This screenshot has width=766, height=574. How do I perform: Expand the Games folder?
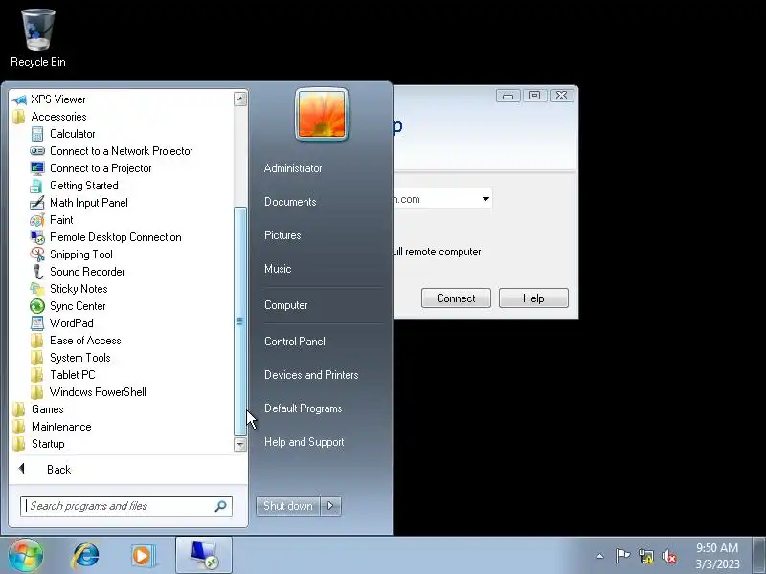tap(38, 409)
